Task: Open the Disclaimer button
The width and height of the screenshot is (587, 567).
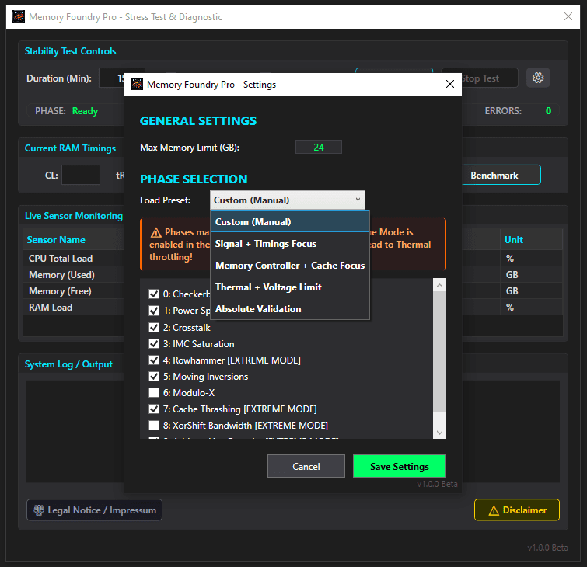Action: [517, 510]
